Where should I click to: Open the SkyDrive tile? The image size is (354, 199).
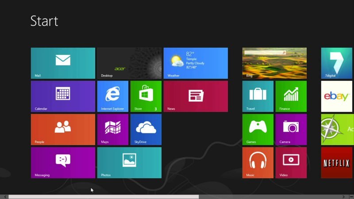(x=146, y=130)
